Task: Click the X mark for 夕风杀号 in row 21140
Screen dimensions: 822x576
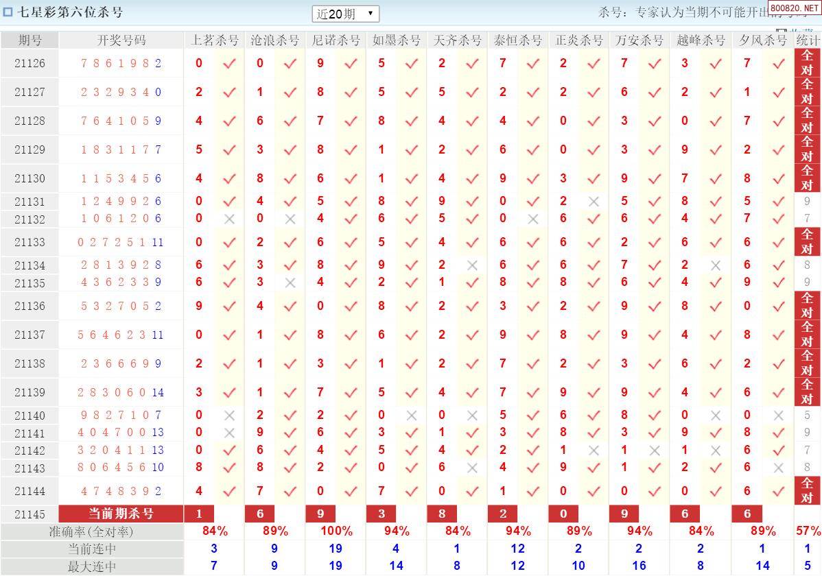Action: tap(779, 416)
